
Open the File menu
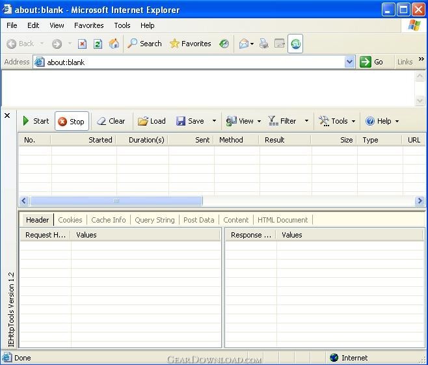point(12,25)
